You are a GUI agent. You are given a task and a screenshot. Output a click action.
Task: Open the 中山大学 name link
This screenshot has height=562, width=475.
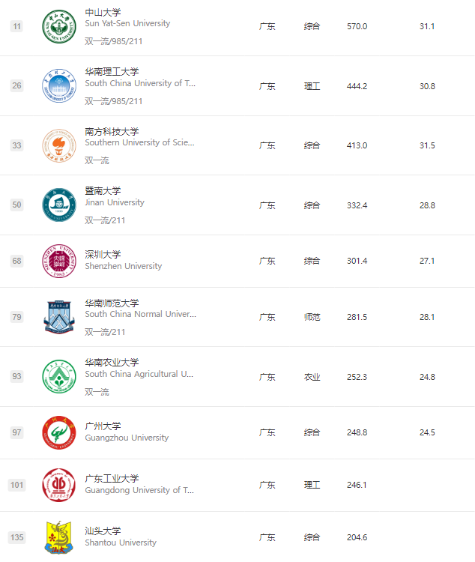click(x=103, y=13)
